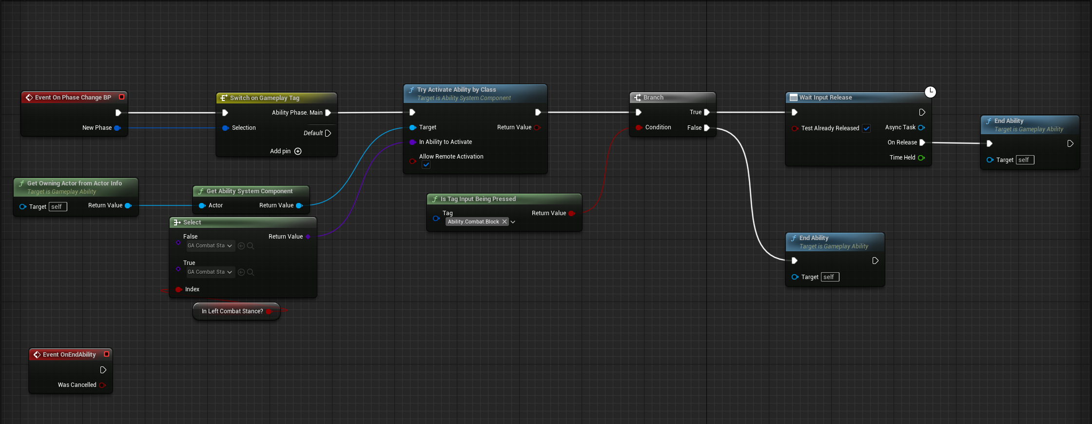The width and height of the screenshot is (1092, 424).
Task: Click the use-selected arrow icon beside False class
Action: (x=241, y=246)
